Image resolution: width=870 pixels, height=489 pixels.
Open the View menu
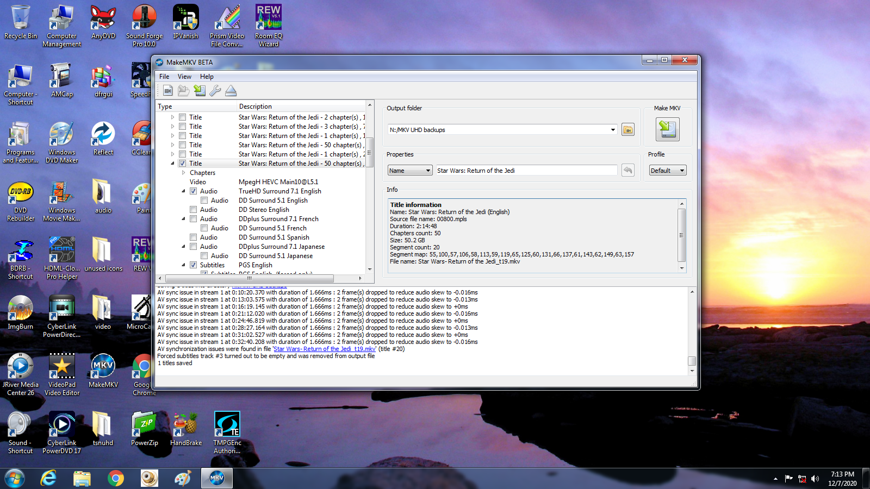184,77
